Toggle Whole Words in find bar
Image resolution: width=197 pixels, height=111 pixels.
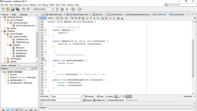pos(120,97)
